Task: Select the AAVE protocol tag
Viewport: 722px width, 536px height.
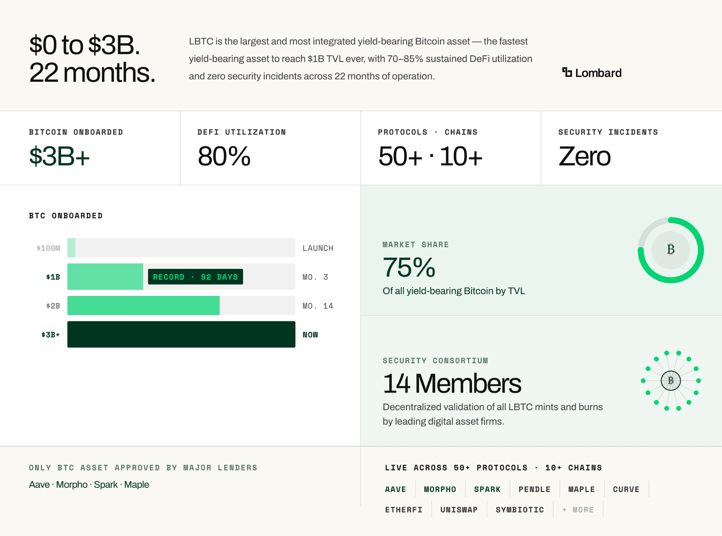Action: (395, 489)
